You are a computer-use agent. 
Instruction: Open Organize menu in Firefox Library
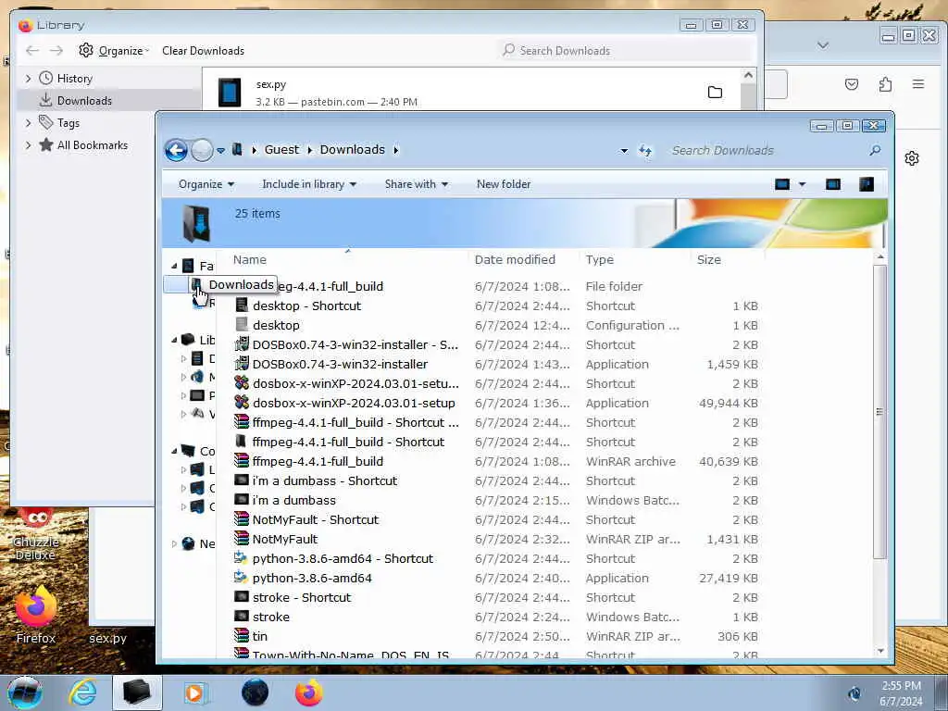(x=114, y=51)
